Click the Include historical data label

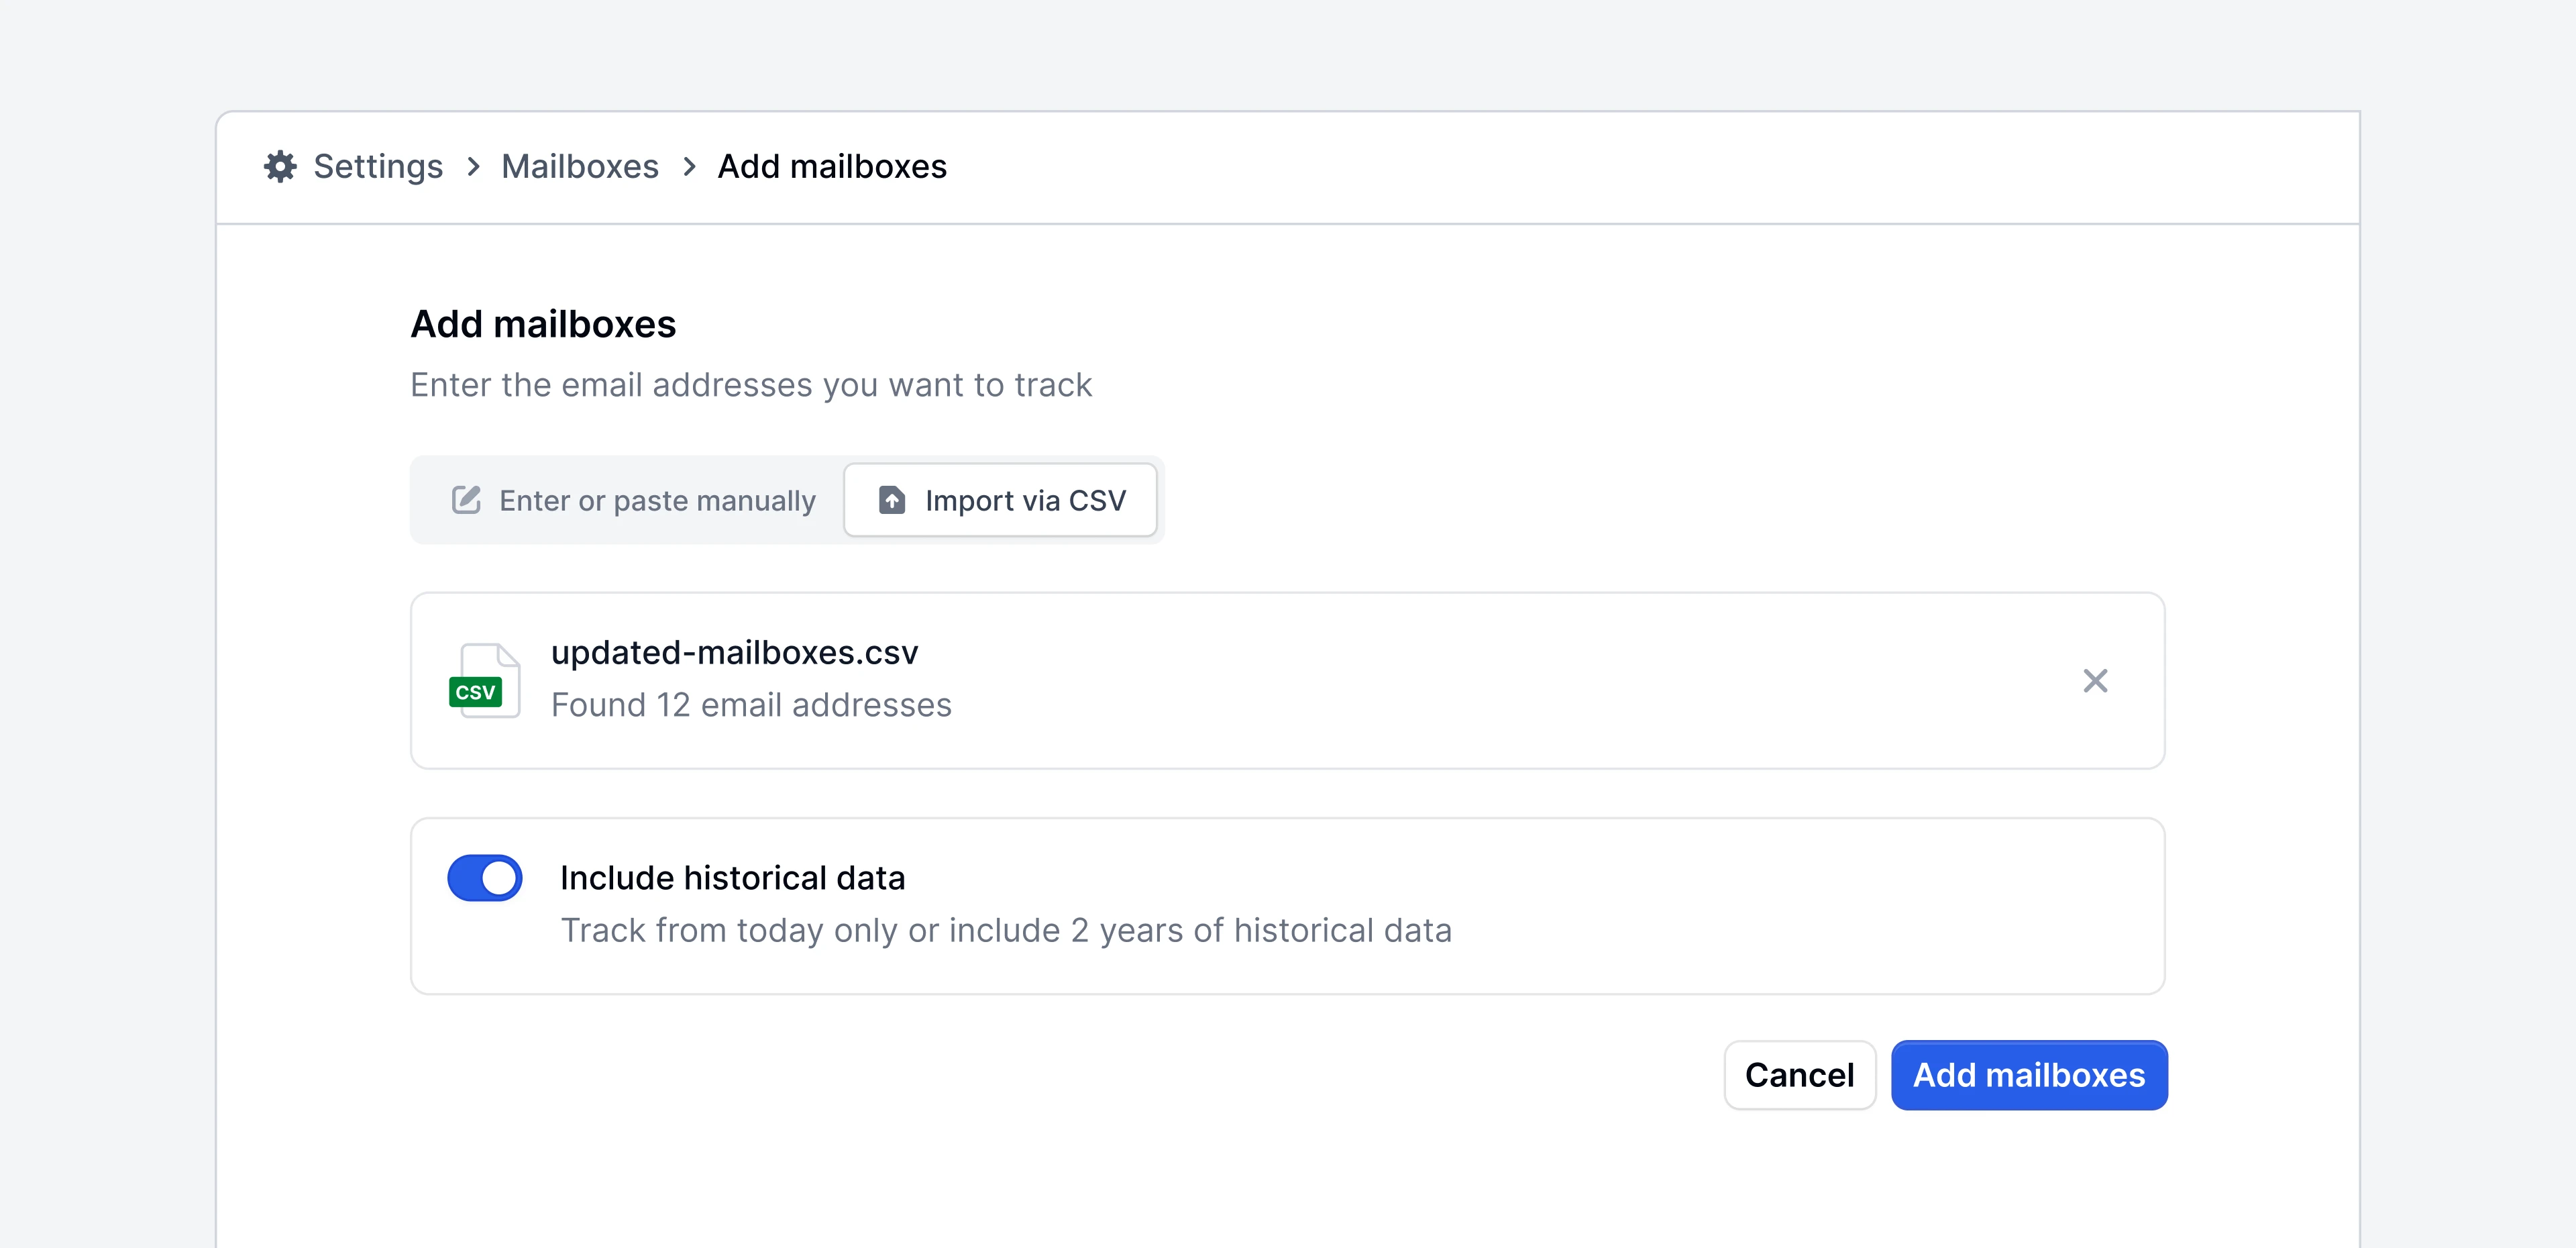[x=732, y=878]
